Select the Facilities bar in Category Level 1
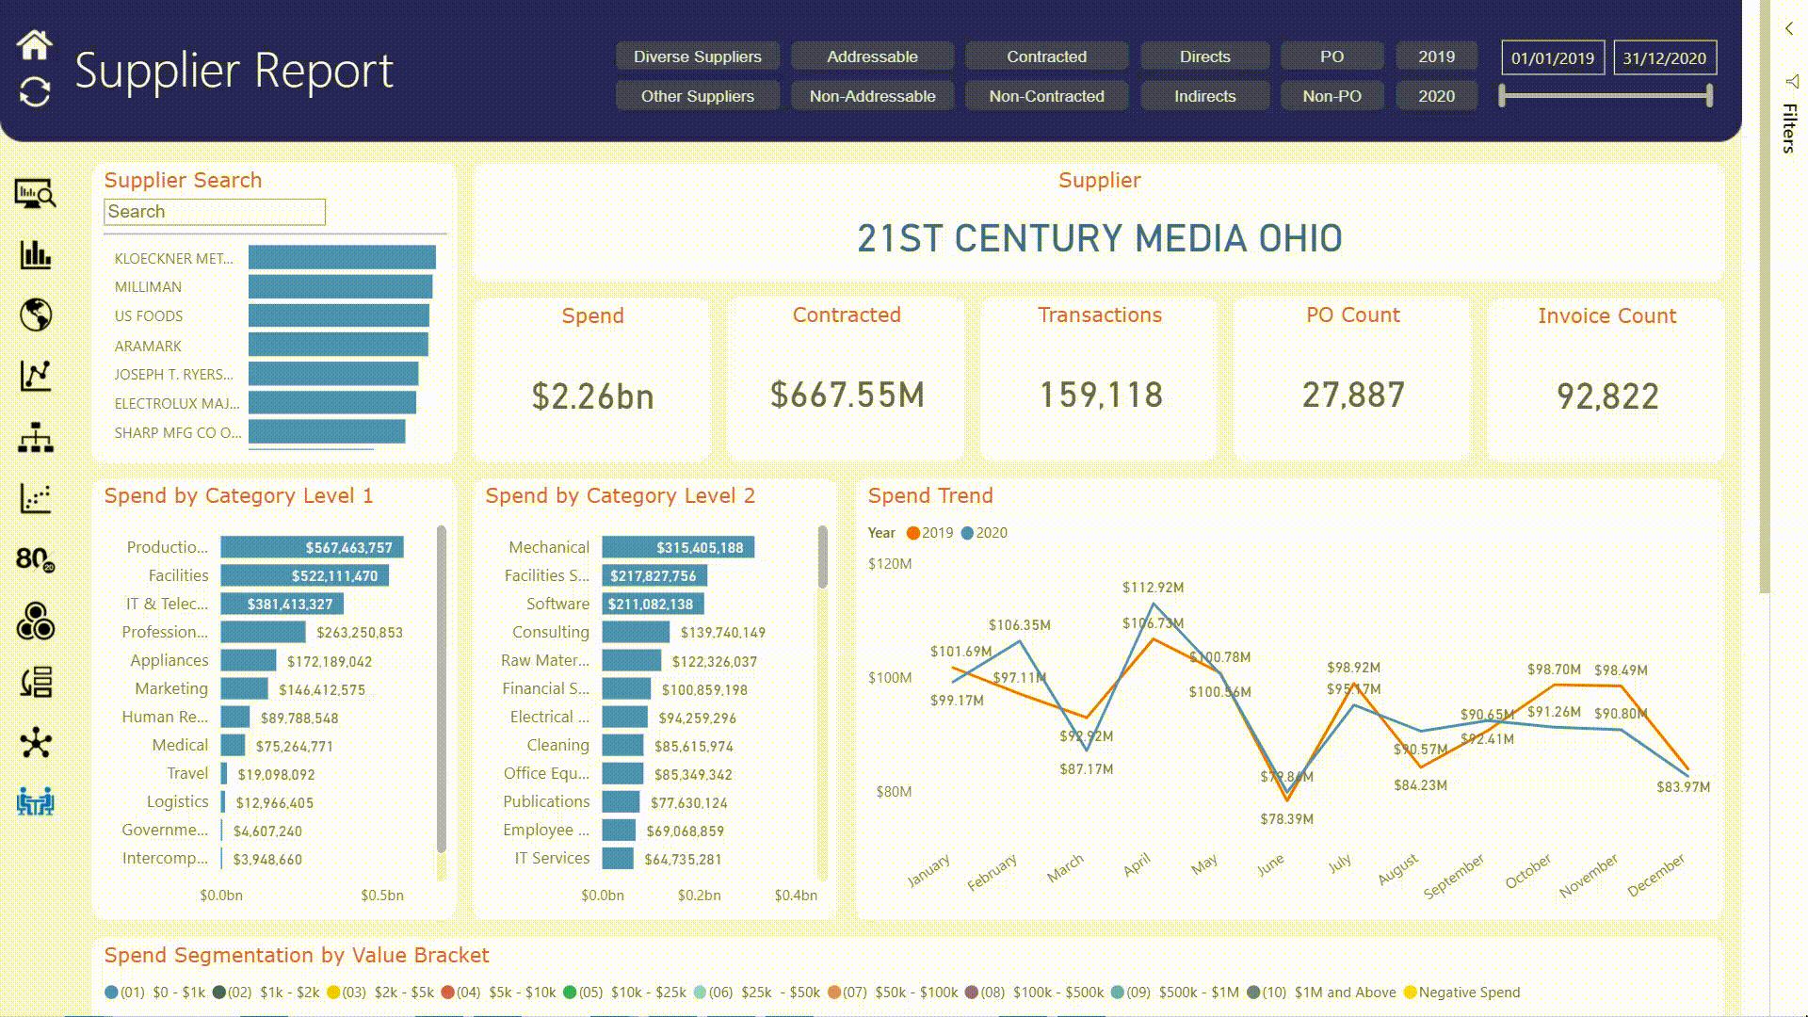 tap(304, 575)
